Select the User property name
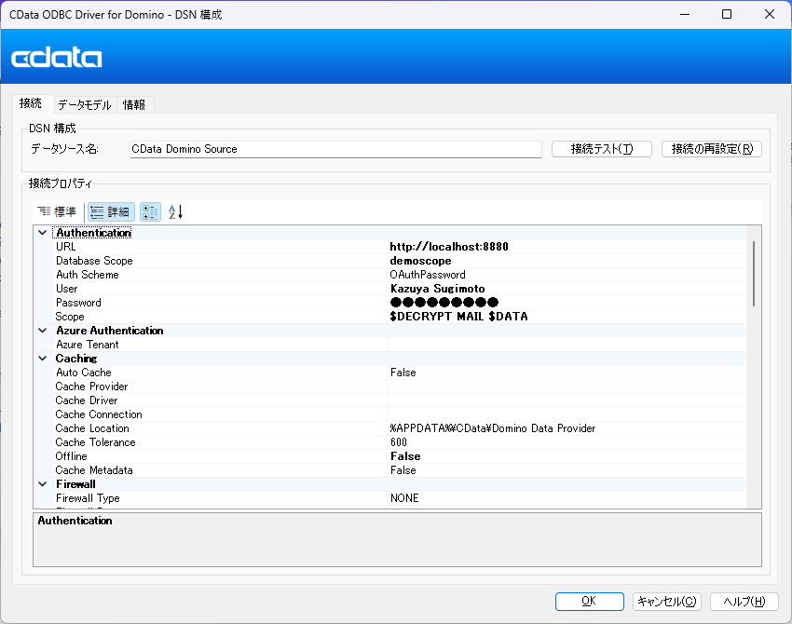 pyautogui.click(x=67, y=289)
